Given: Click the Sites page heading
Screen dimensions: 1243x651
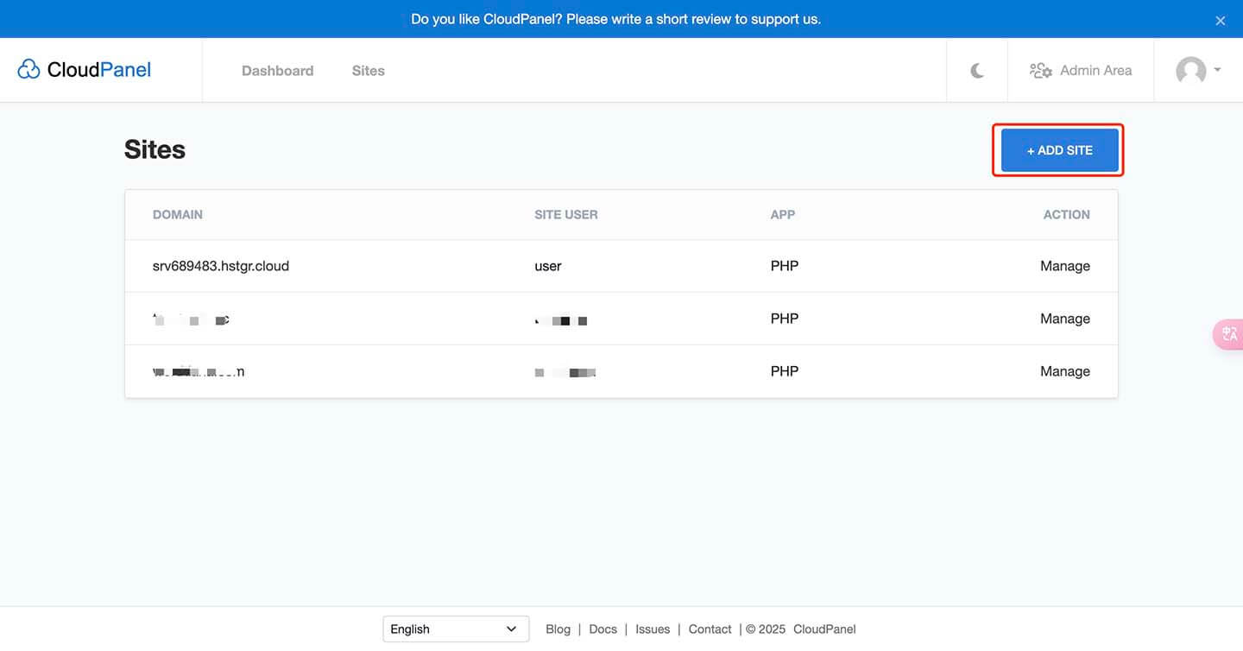Looking at the screenshot, I should (x=155, y=149).
